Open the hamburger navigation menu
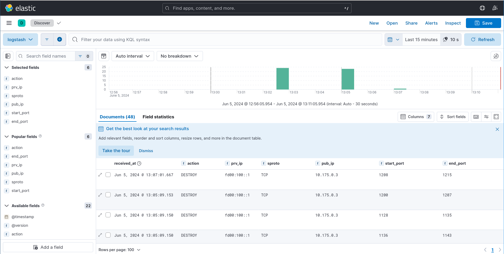 pos(9,23)
